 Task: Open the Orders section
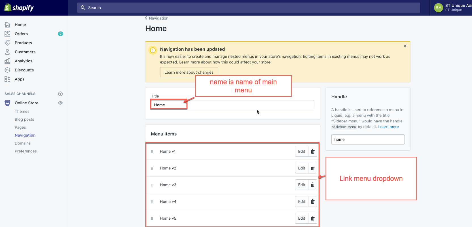(x=21, y=34)
